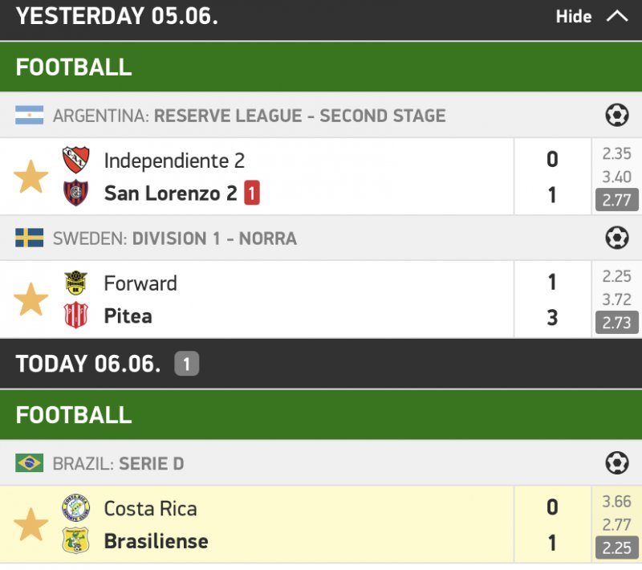This screenshot has height=570, width=642.
Task: Click the Hide label for yesterday
Action: tap(574, 17)
